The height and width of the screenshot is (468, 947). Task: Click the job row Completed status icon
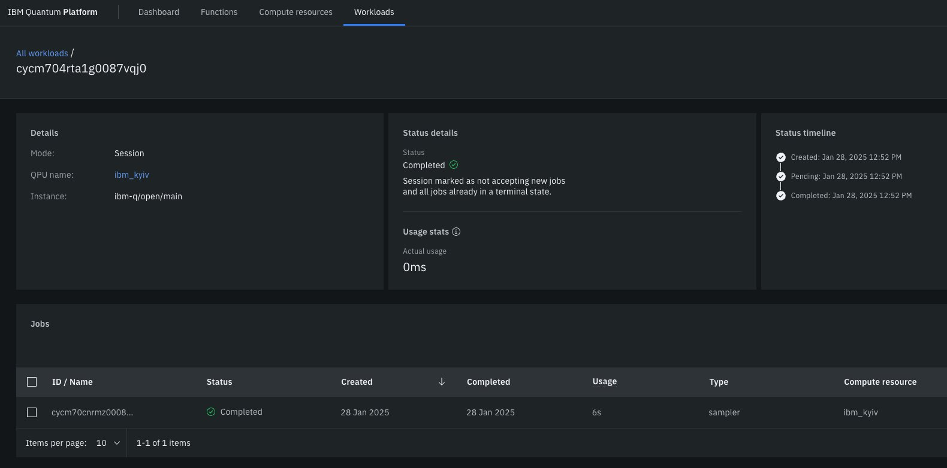point(211,412)
